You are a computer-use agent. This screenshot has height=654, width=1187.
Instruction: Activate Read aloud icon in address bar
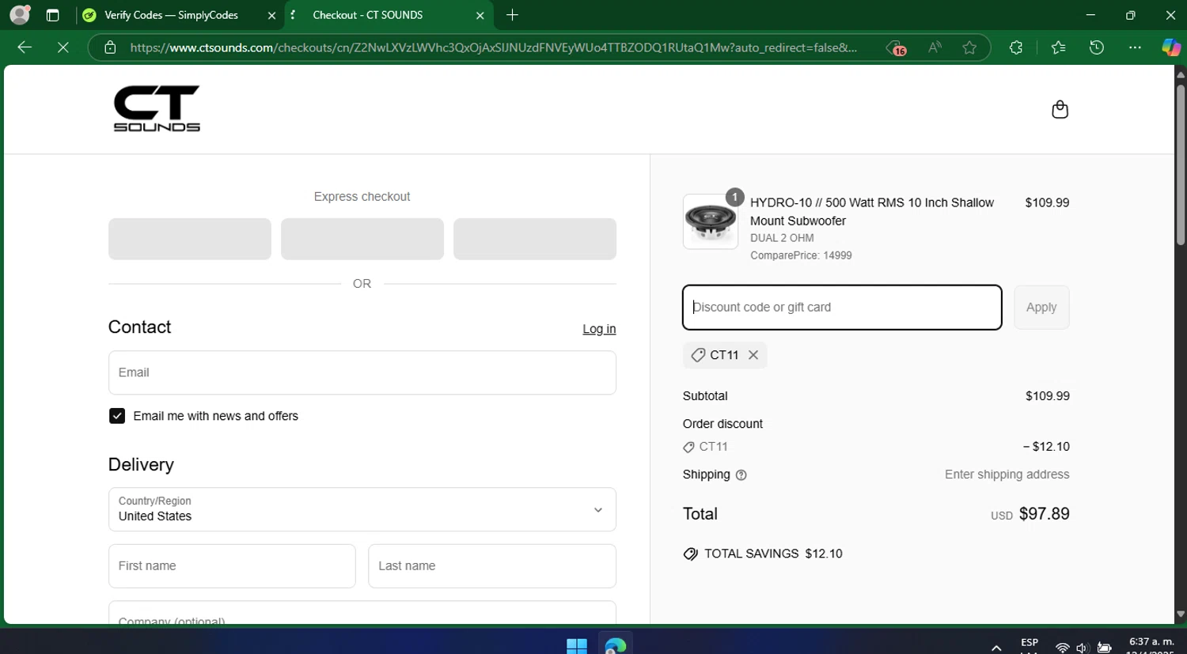[x=935, y=47]
